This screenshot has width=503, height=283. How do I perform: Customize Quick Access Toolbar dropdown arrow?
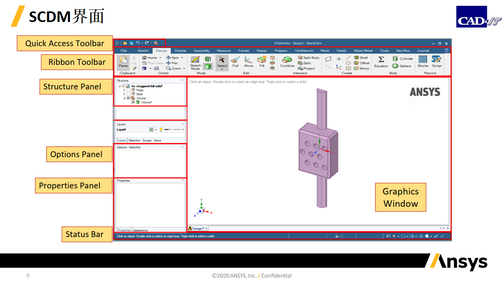coord(162,43)
